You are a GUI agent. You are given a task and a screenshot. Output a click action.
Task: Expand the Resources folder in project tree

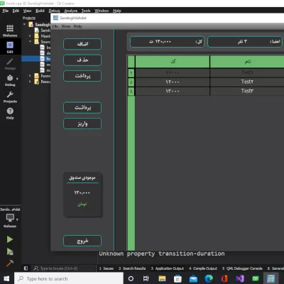[30, 82]
